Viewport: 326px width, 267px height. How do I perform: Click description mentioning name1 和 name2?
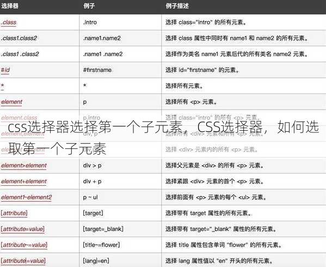click(237, 38)
